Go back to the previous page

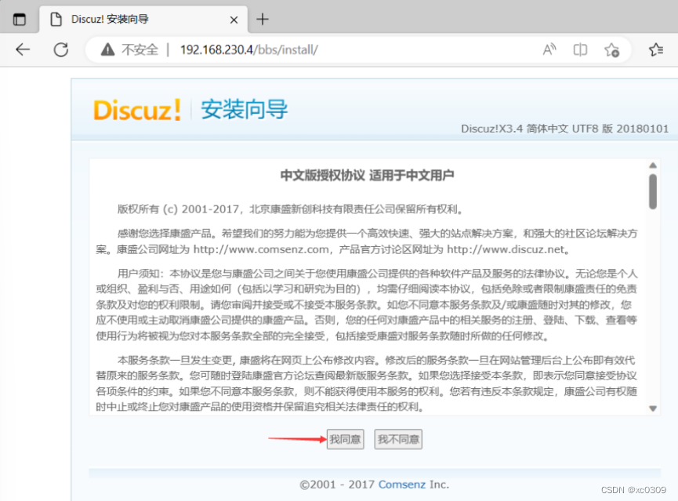coord(23,49)
